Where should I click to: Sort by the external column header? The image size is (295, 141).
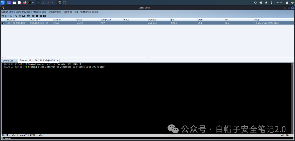(17, 20)
